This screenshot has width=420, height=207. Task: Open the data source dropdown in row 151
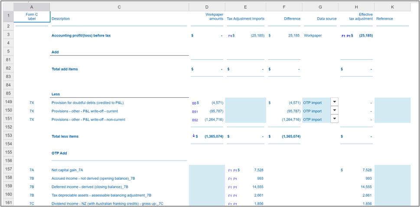pos(334,118)
